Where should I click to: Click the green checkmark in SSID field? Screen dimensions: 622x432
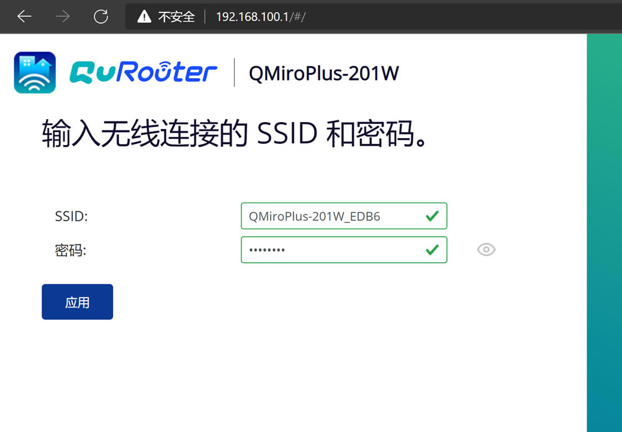coord(432,216)
